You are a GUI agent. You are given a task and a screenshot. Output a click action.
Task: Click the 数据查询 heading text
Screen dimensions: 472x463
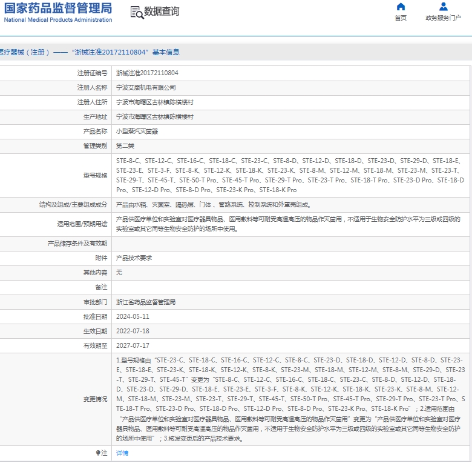click(162, 12)
